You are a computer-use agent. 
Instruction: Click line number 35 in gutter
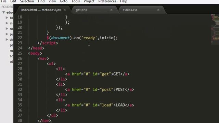coord(20,105)
